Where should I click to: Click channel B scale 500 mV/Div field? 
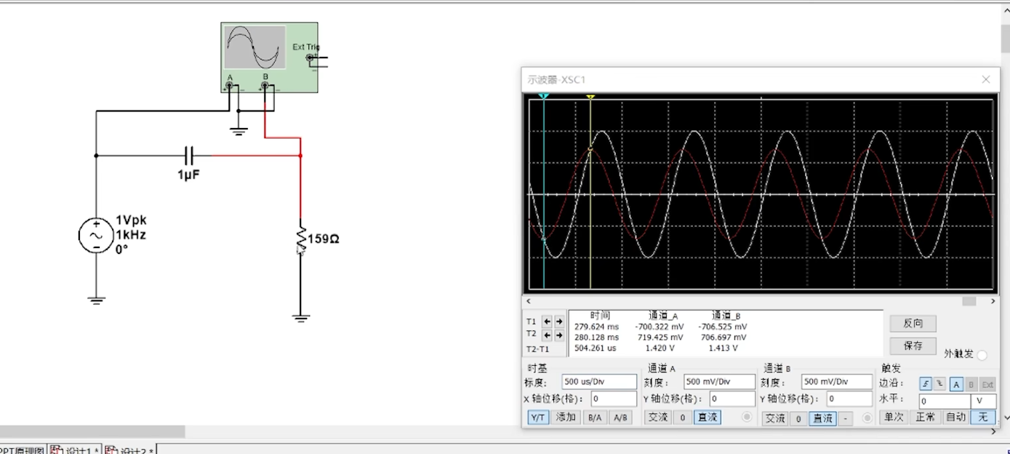pyautogui.click(x=837, y=382)
